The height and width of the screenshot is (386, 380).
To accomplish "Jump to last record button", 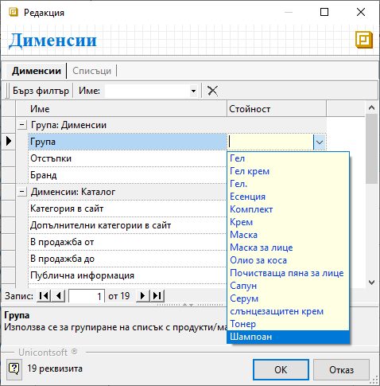I will click(157, 296).
